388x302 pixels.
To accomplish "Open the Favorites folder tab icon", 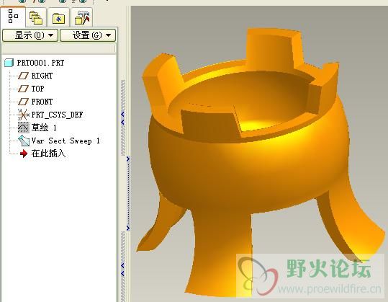I will click(58, 18).
